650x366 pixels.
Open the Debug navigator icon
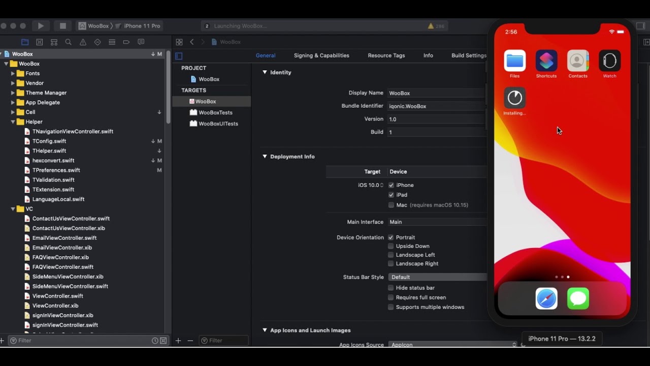[112, 42]
